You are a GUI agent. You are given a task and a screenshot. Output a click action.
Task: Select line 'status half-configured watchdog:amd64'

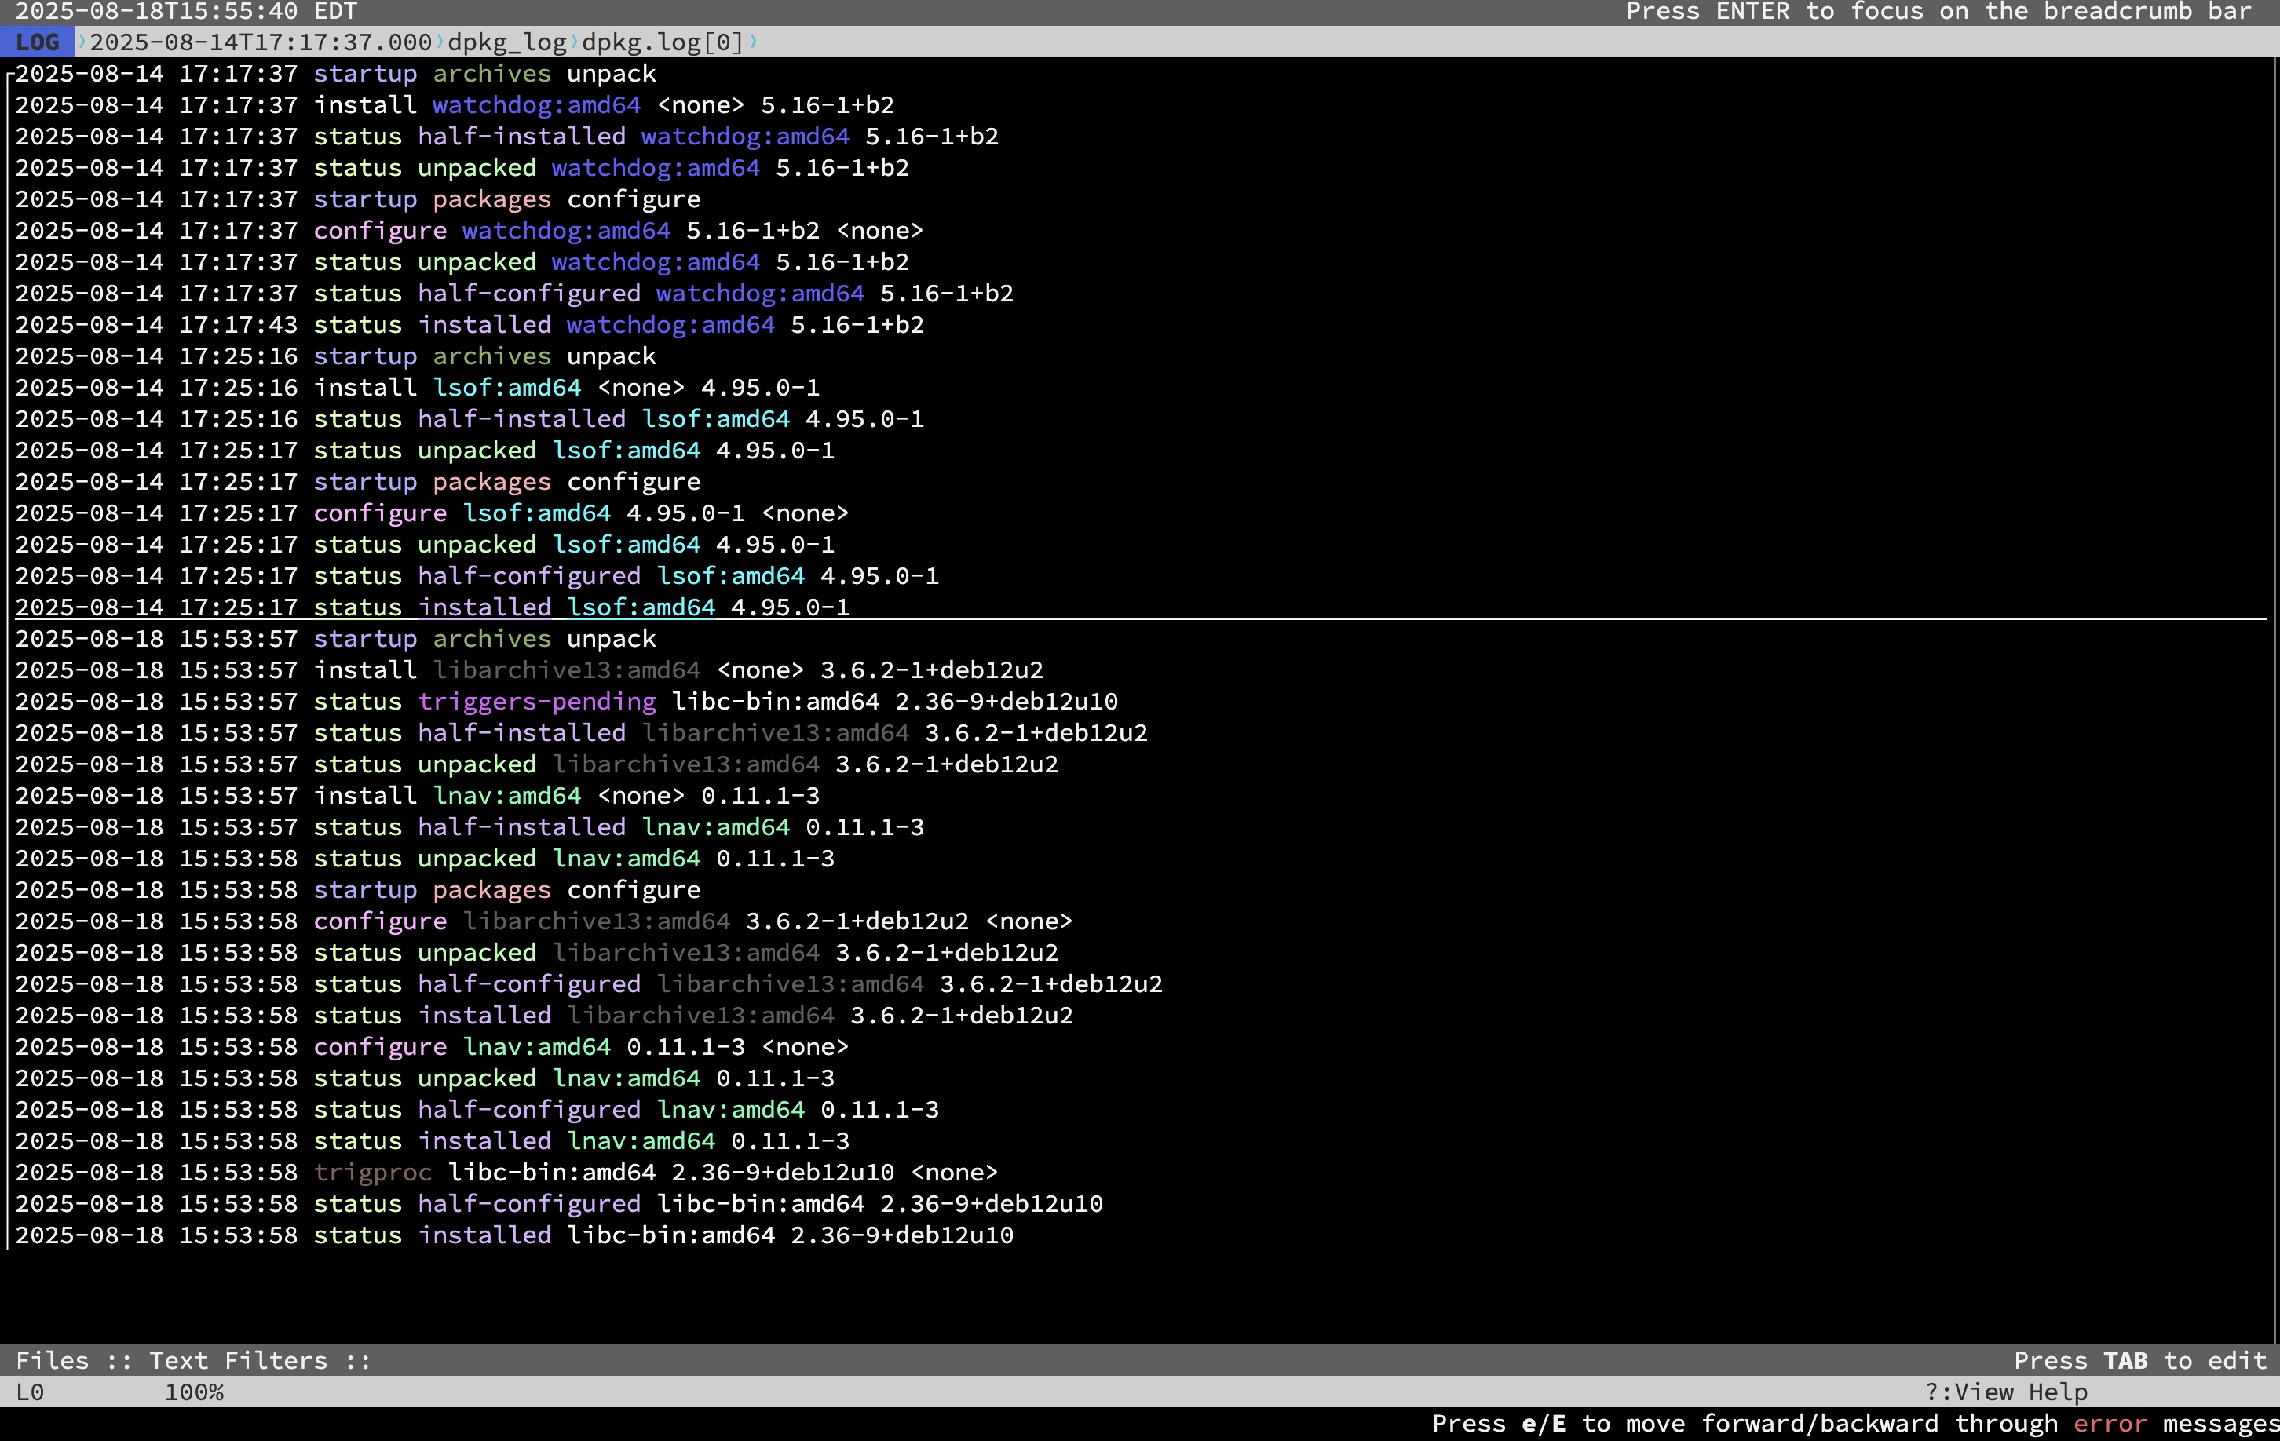pyautogui.click(x=514, y=294)
